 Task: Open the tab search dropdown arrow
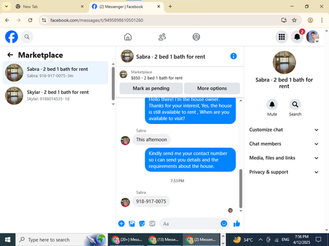pos(7,7)
